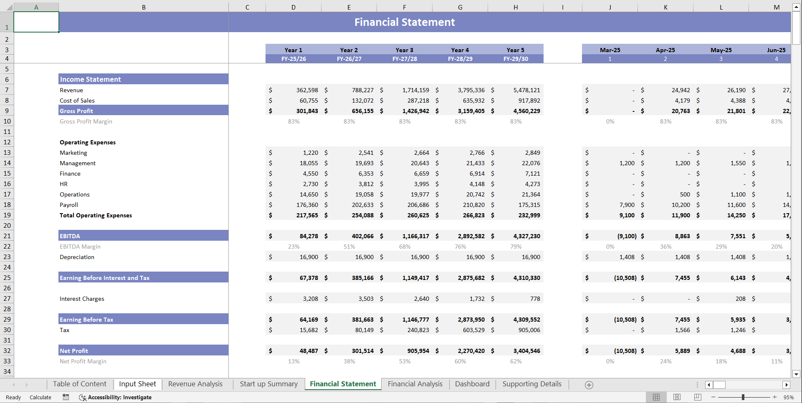Open Page Break Preview icon
The image size is (802, 403).
click(x=697, y=397)
